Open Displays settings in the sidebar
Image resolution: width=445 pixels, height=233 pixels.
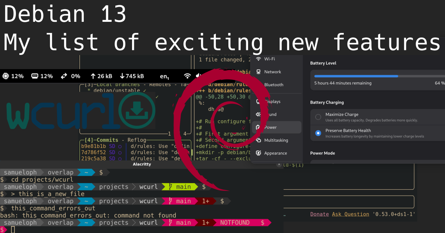coord(276,101)
